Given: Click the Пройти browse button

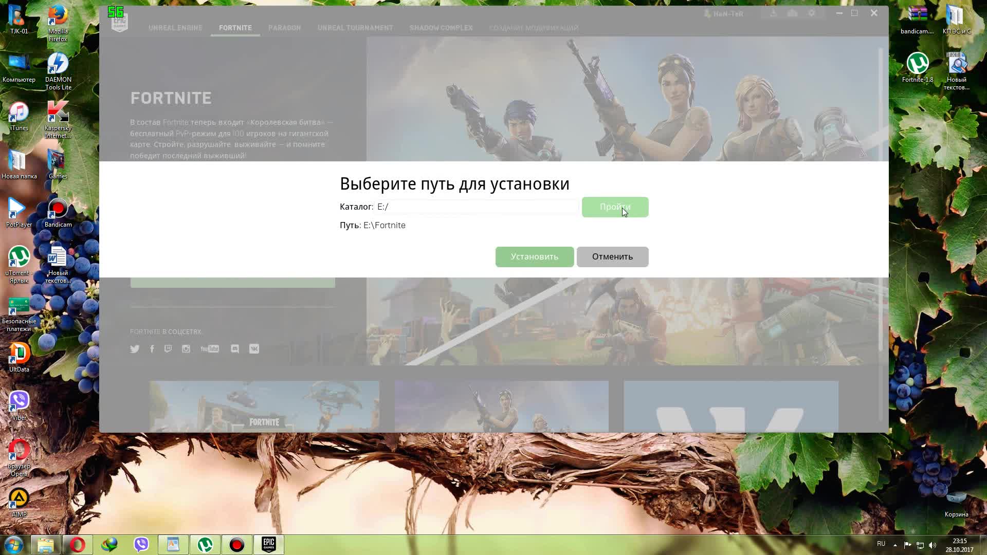Looking at the screenshot, I should (615, 207).
